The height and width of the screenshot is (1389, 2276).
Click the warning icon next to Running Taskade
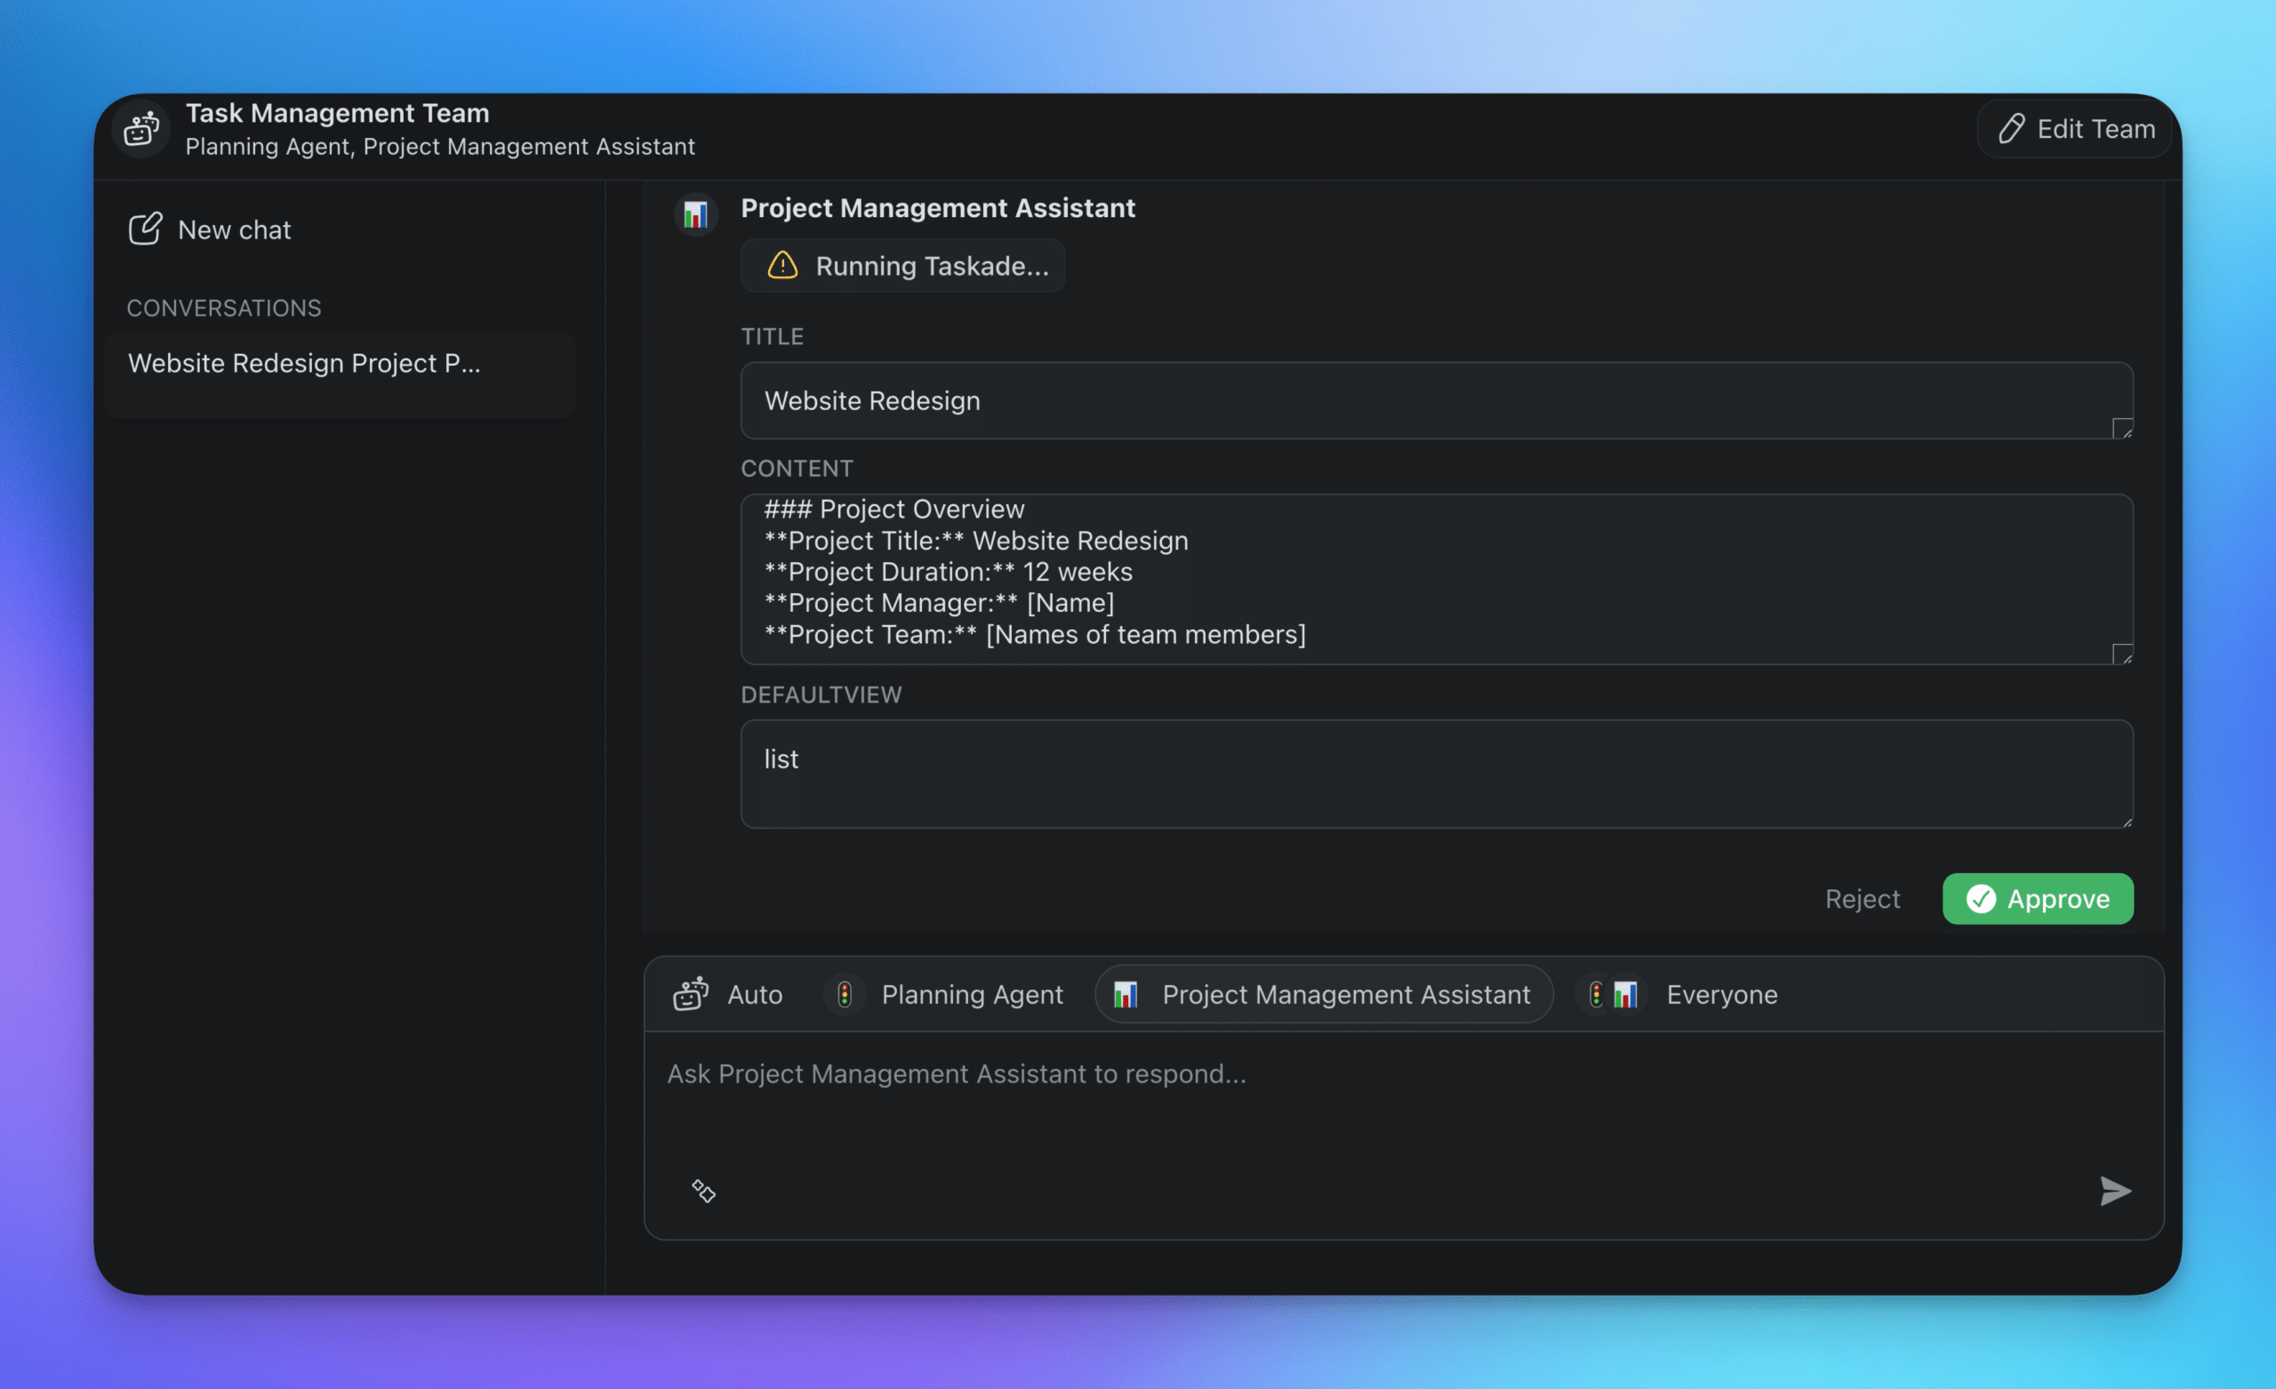pyautogui.click(x=781, y=266)
